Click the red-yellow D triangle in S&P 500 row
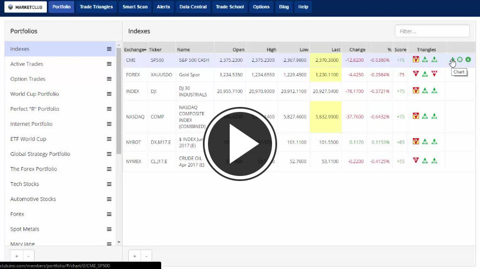The width and height of the screenshot is (480, 269). [x=416, y=59]
